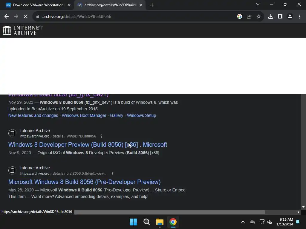This screenshot has width=306, height=229.
Task: View site security lock information
Action: [x=38, y=17]
